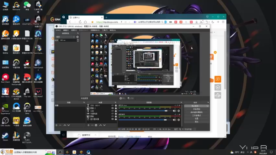This screenshot has height=155, width=276.
Task: Open the OBS Edit menu
Action: (66, 30)
